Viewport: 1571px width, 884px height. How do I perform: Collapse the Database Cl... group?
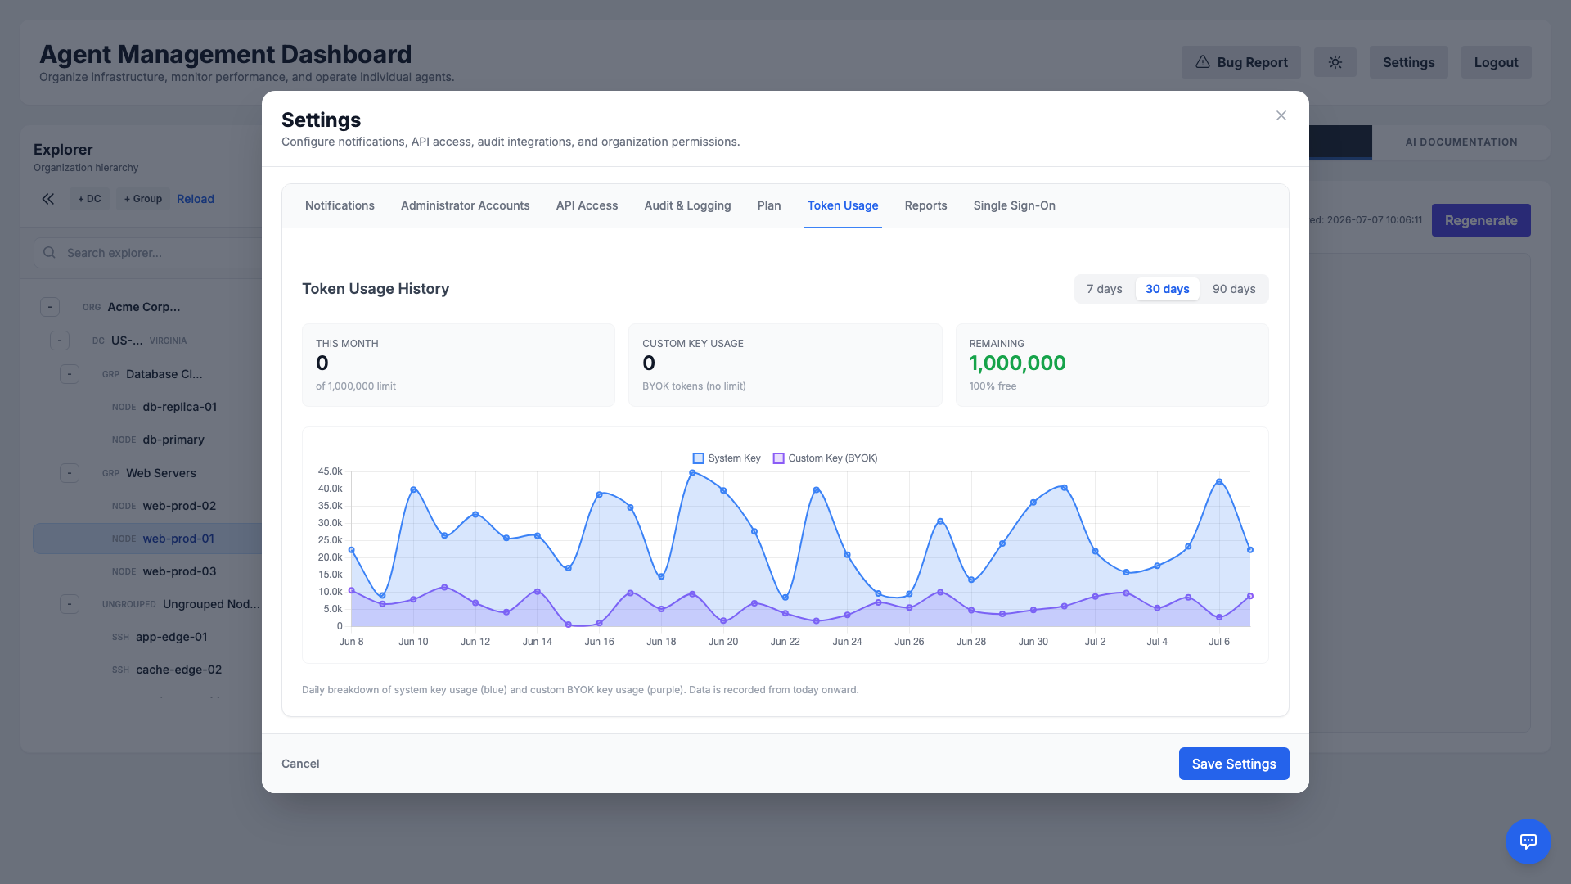[70, 374]
